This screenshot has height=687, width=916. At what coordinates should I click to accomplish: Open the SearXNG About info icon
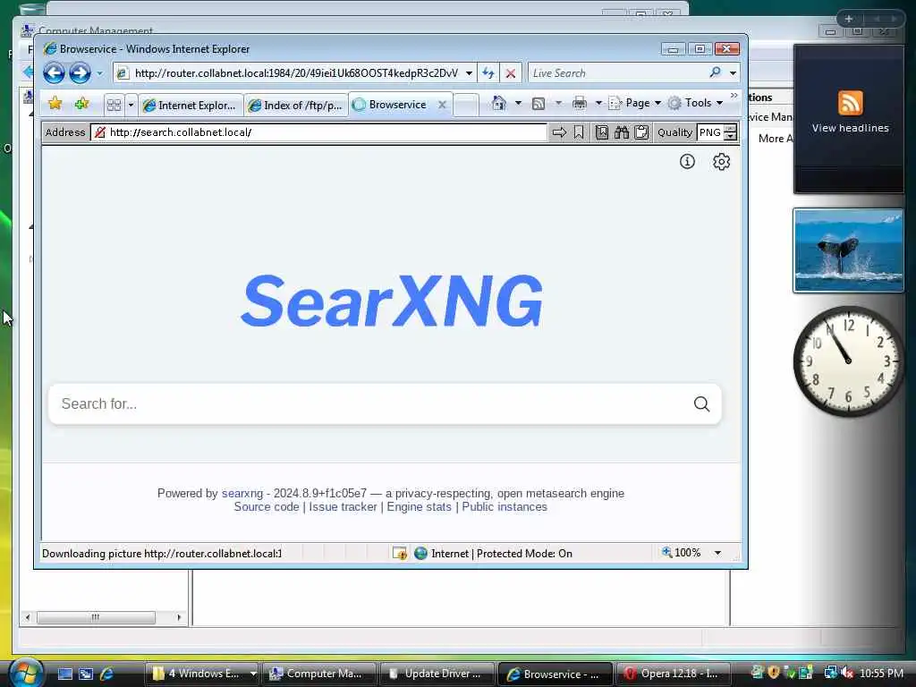coord(687,161)
